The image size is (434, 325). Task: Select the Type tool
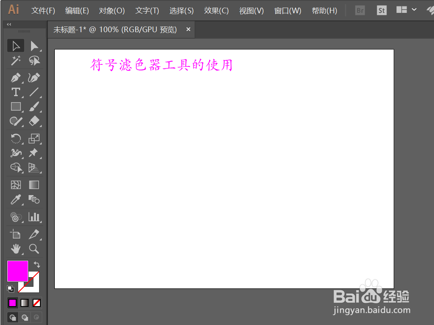click(x=16, y=92)
